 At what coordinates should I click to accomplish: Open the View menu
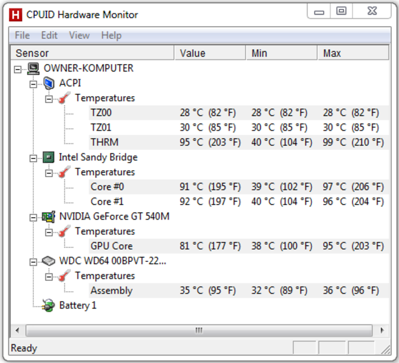click(79, 35)
